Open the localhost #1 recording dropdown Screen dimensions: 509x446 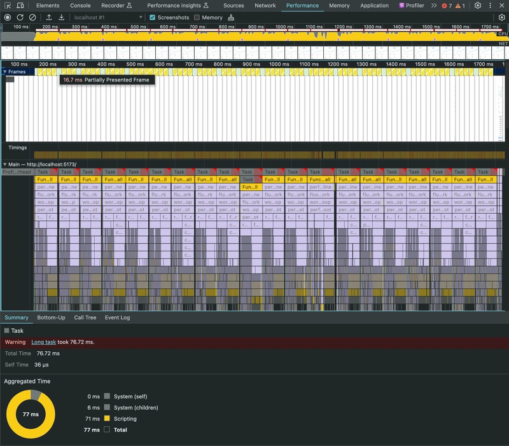click(x=108, y=18)
